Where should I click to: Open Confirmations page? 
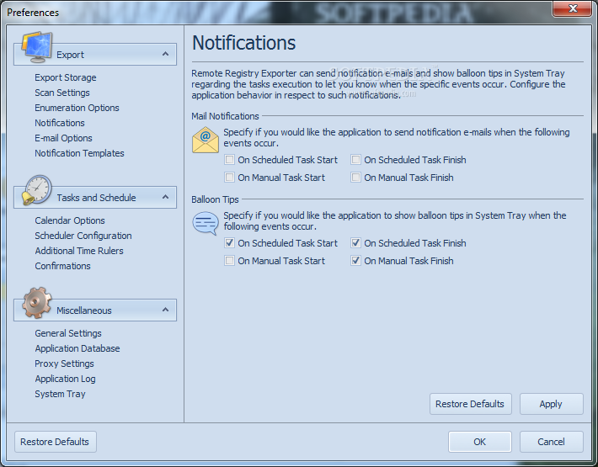(62, 266)
